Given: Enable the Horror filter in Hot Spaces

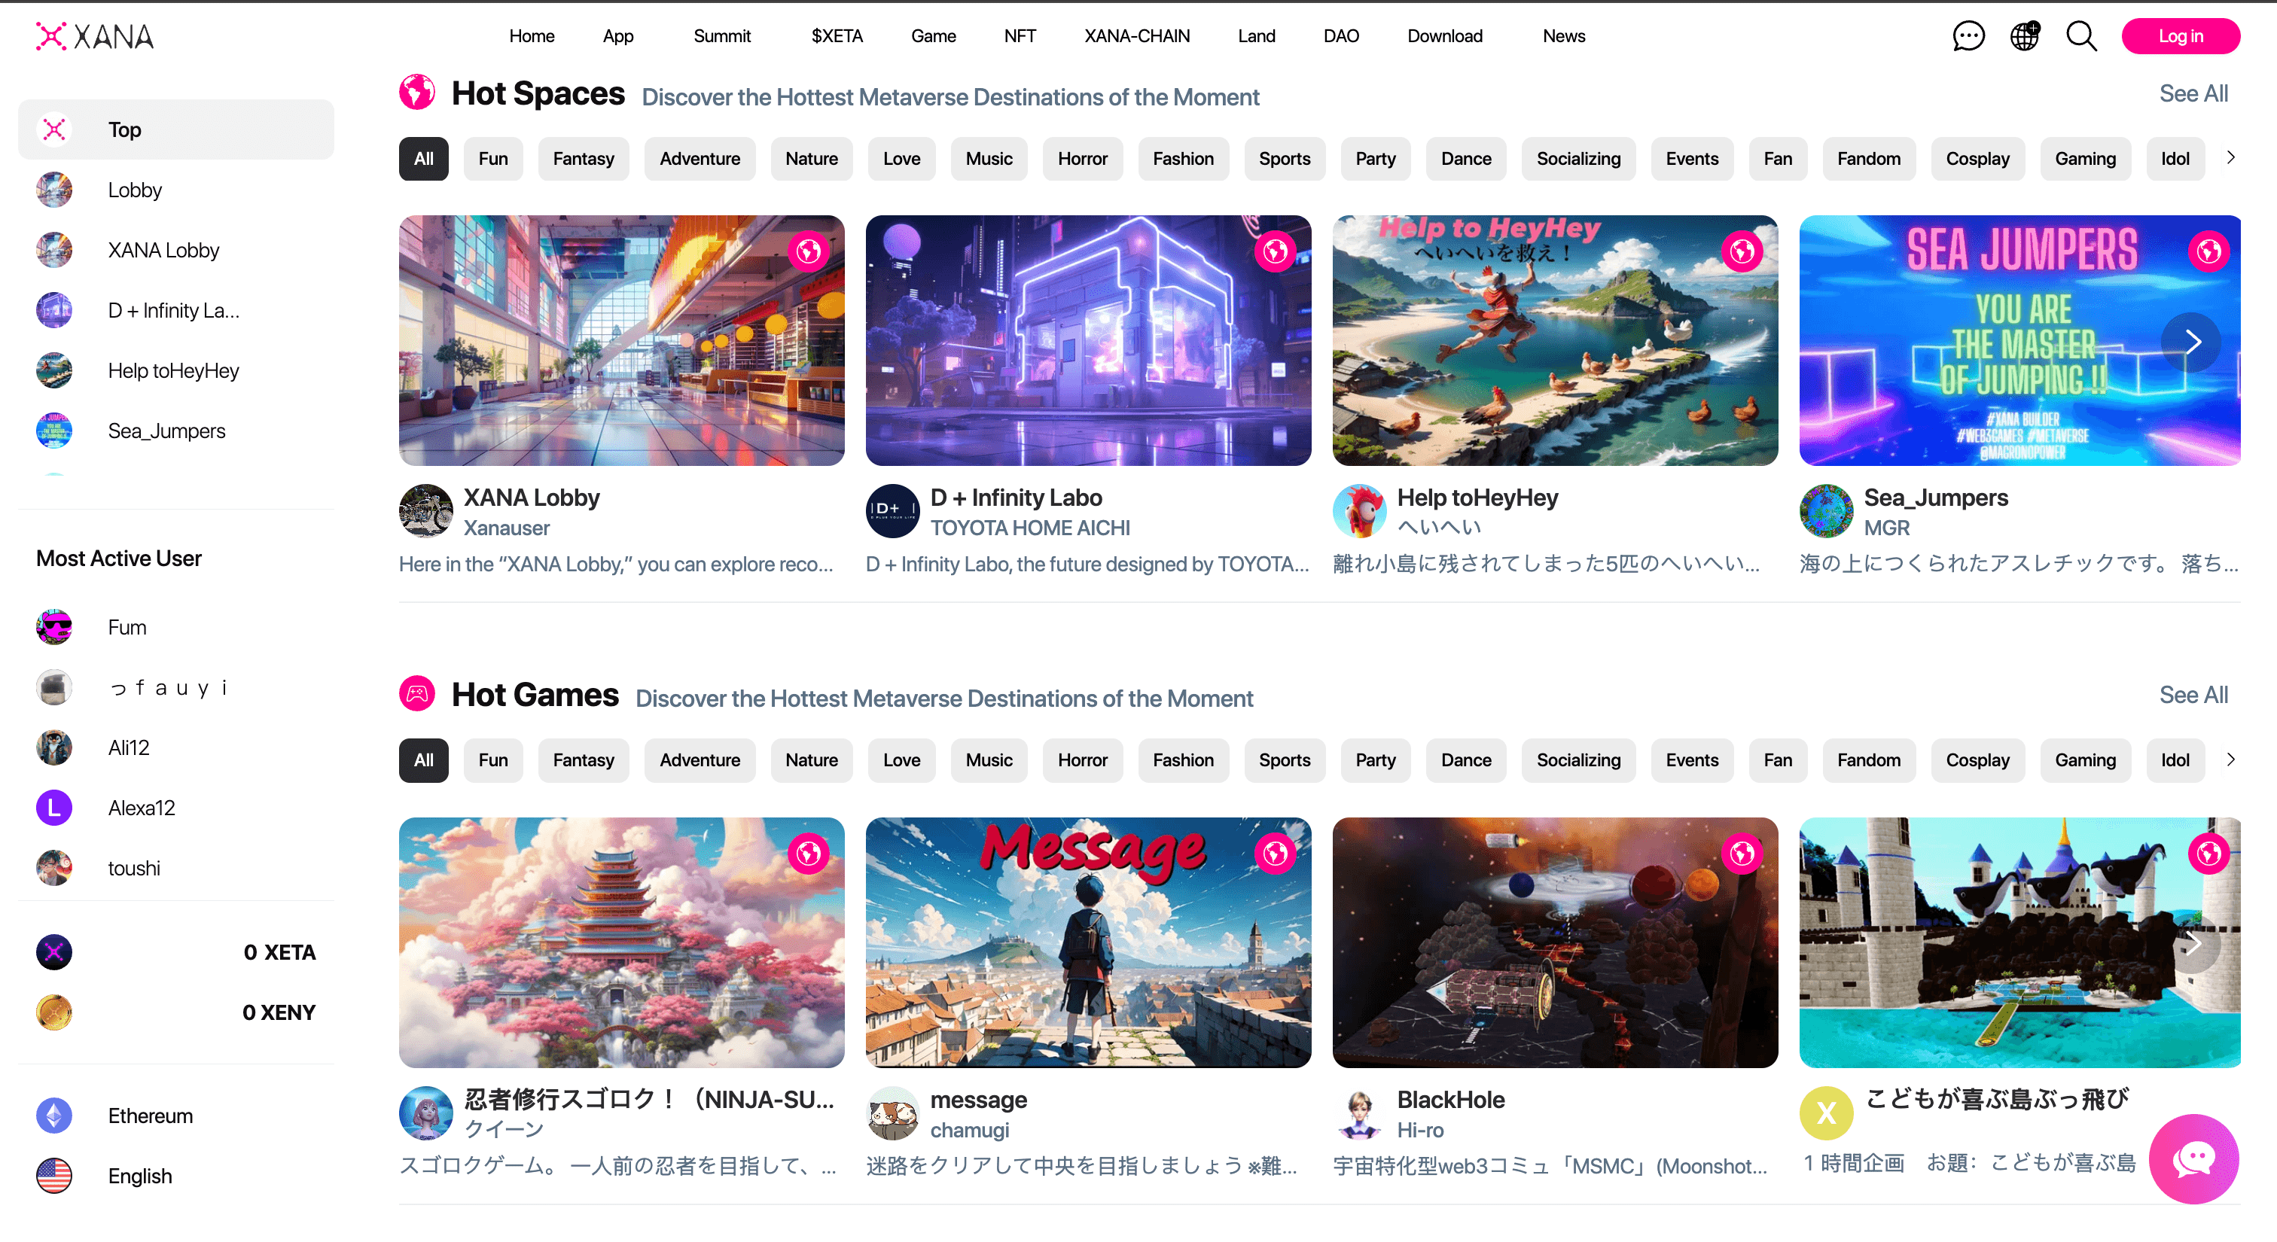Looking at the screenshot, I should (x=1082, y=158).
